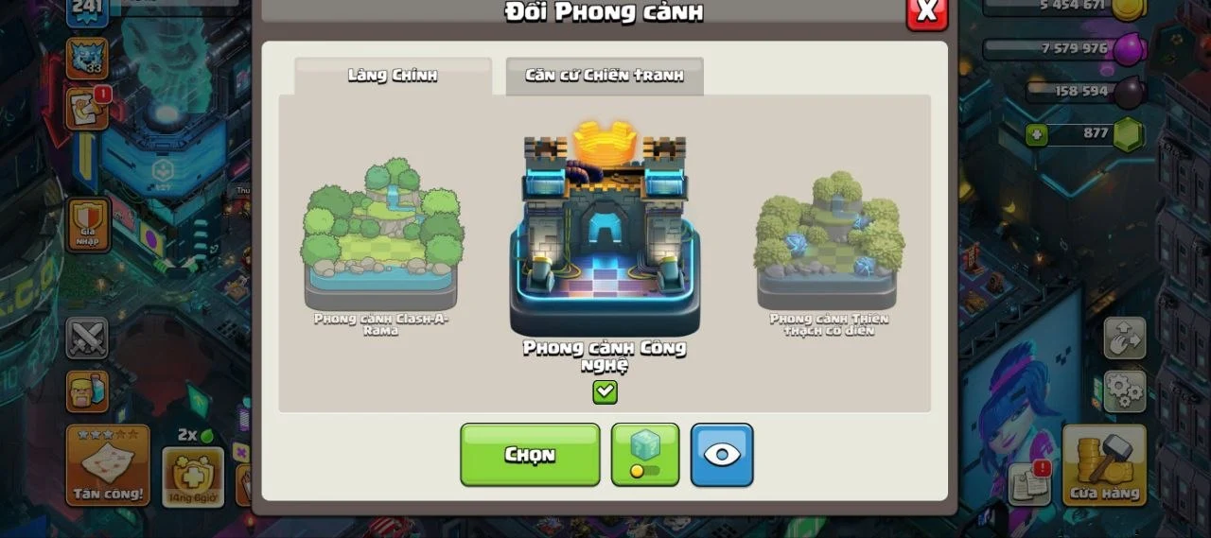Switch to the Làng Chính tab
1211x538 pixels.
click(393, 76)
